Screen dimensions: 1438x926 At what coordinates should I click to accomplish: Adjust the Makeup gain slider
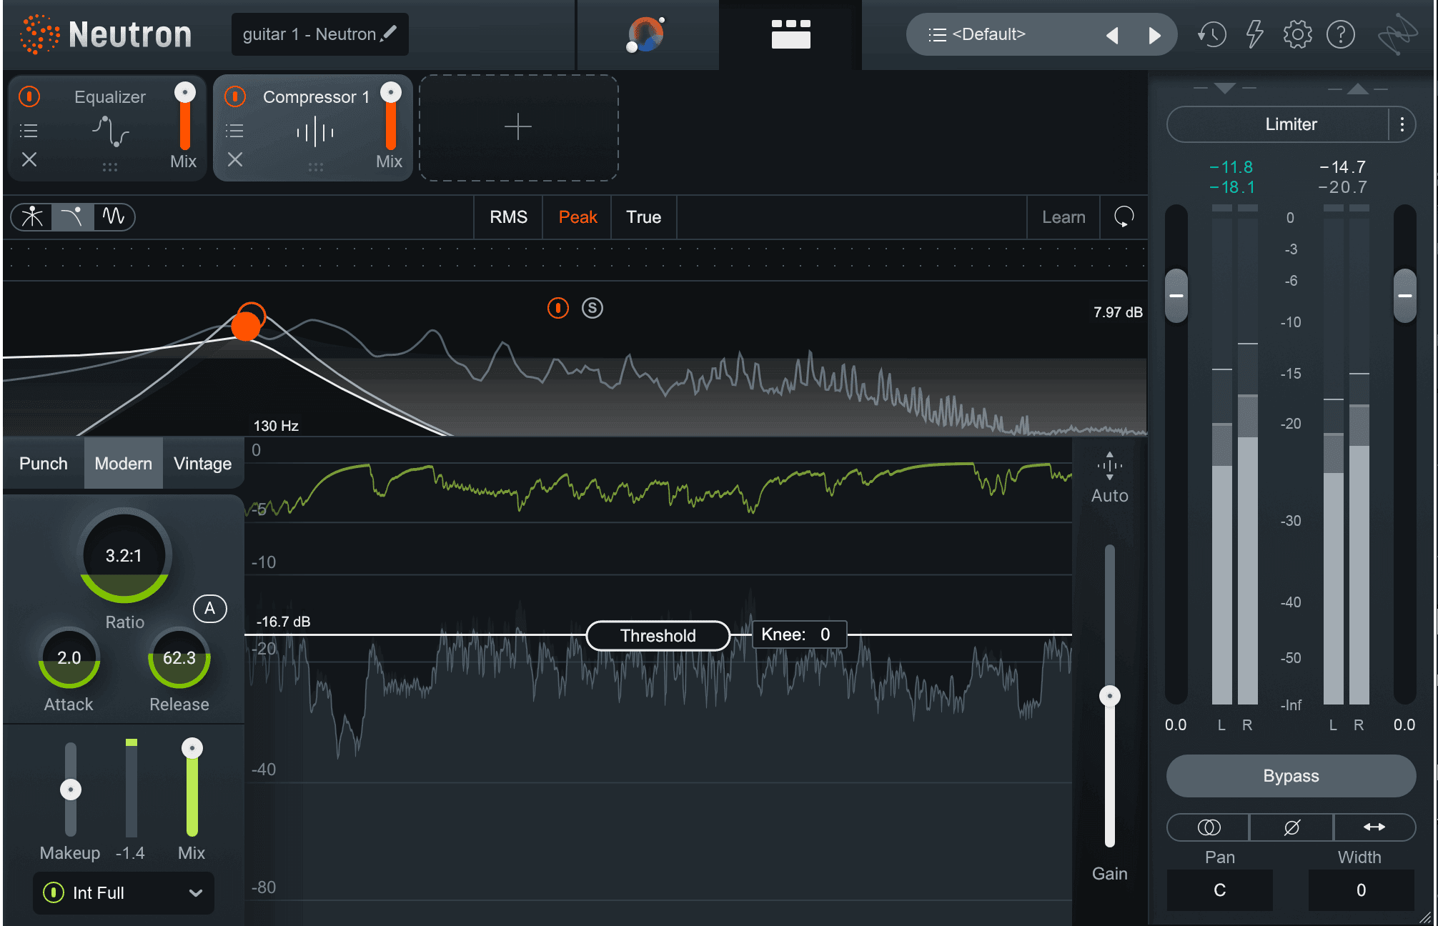click(71, 790)
